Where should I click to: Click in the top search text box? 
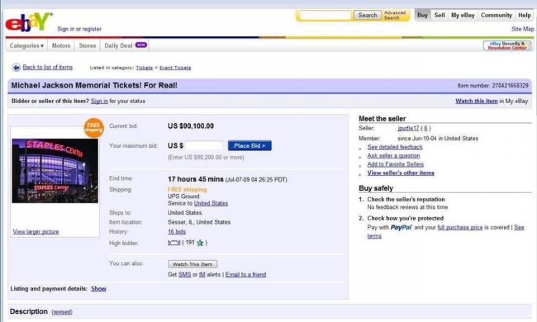325,15
